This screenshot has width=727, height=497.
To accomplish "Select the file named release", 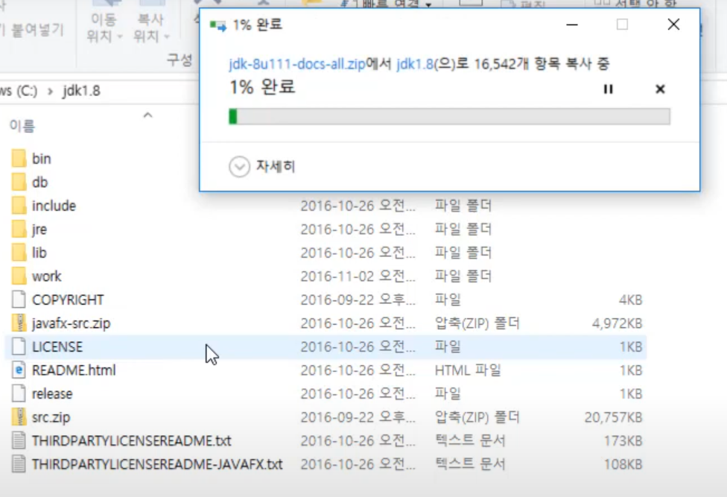I will point(52,394).
